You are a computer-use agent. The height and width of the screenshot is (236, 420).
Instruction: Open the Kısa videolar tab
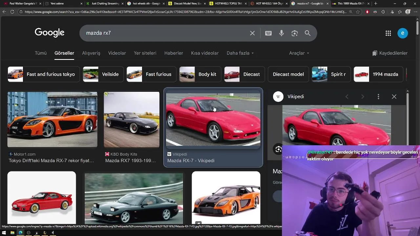click(x=205, y=53)
